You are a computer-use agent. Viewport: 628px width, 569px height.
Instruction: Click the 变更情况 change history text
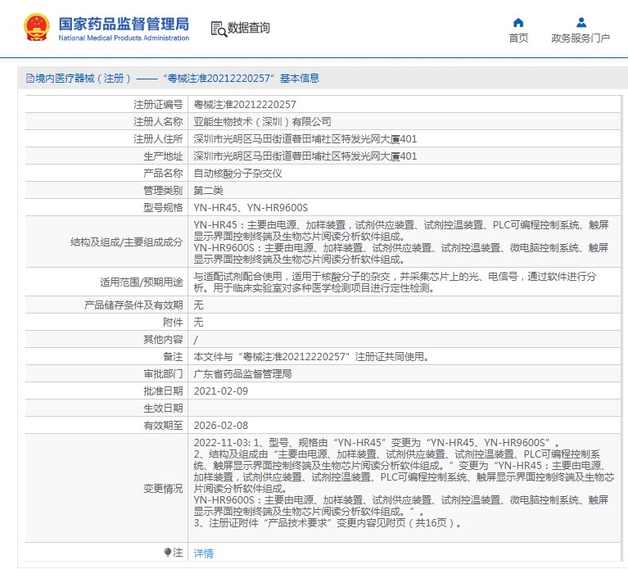[x=404, y=482]
